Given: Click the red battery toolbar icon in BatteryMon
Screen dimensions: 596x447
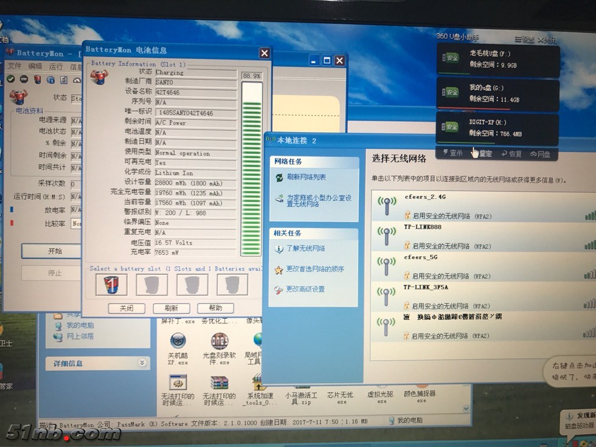Looking at the screenshot, I should (x=37, y=80).
